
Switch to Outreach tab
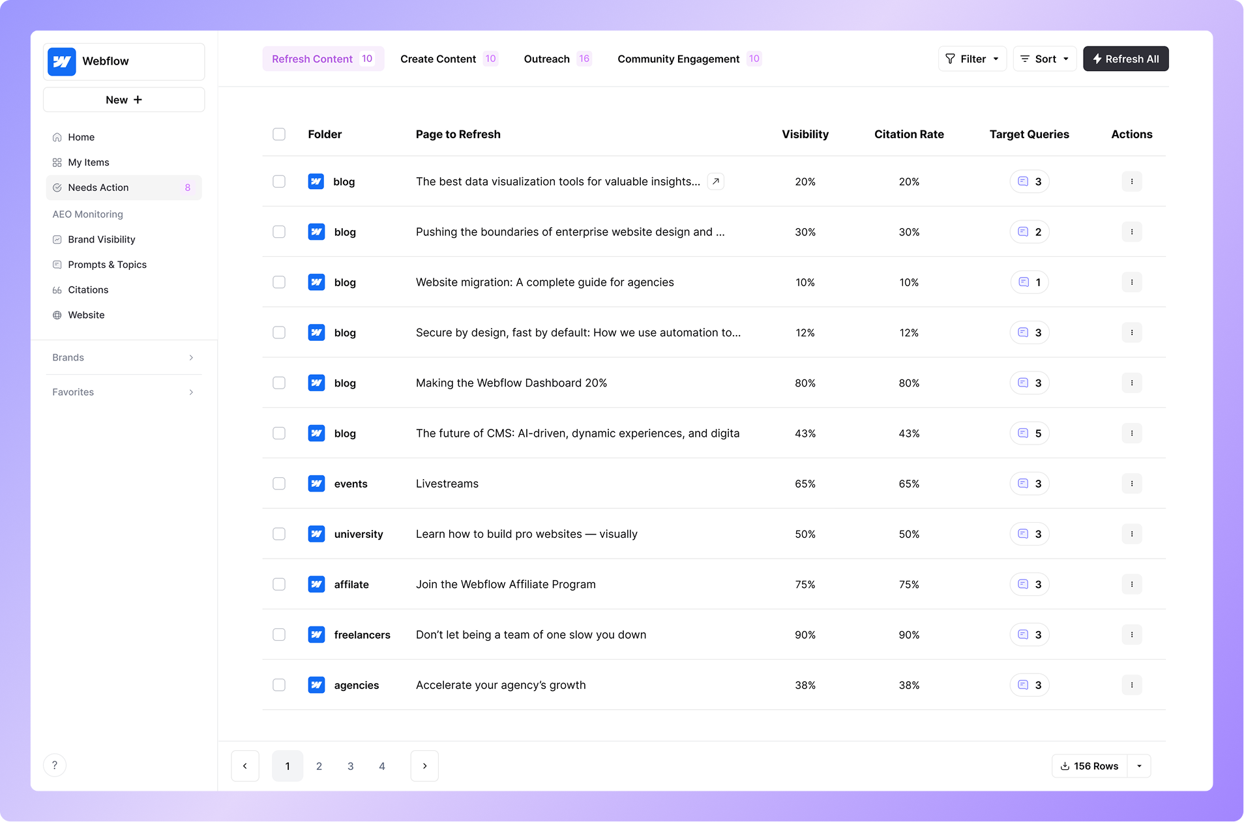pyautogui.click(x=557, y=59)
